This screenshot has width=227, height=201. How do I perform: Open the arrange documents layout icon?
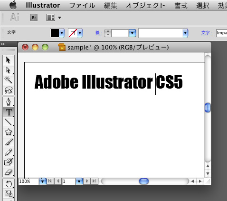pyautogui.click(x=51, y=18)
